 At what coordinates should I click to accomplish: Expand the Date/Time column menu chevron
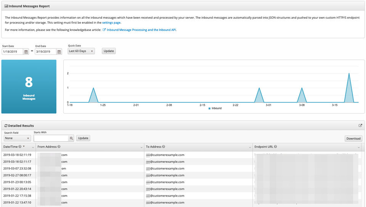point(33,147)
